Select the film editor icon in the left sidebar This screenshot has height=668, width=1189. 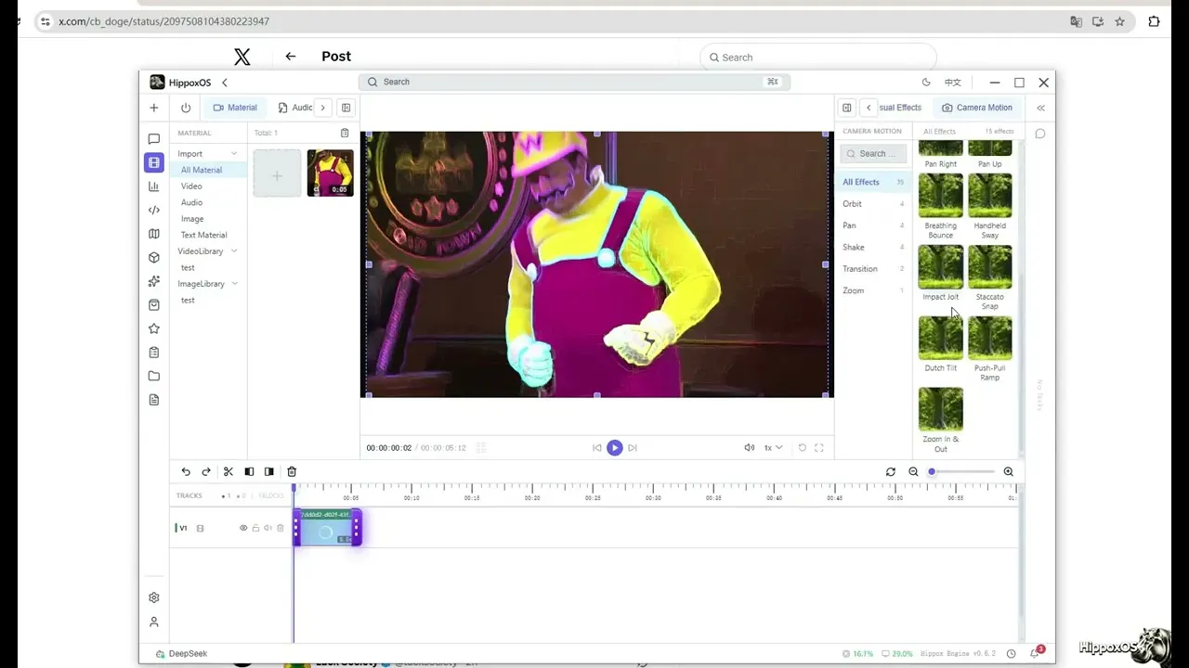[x=154, y=162]
